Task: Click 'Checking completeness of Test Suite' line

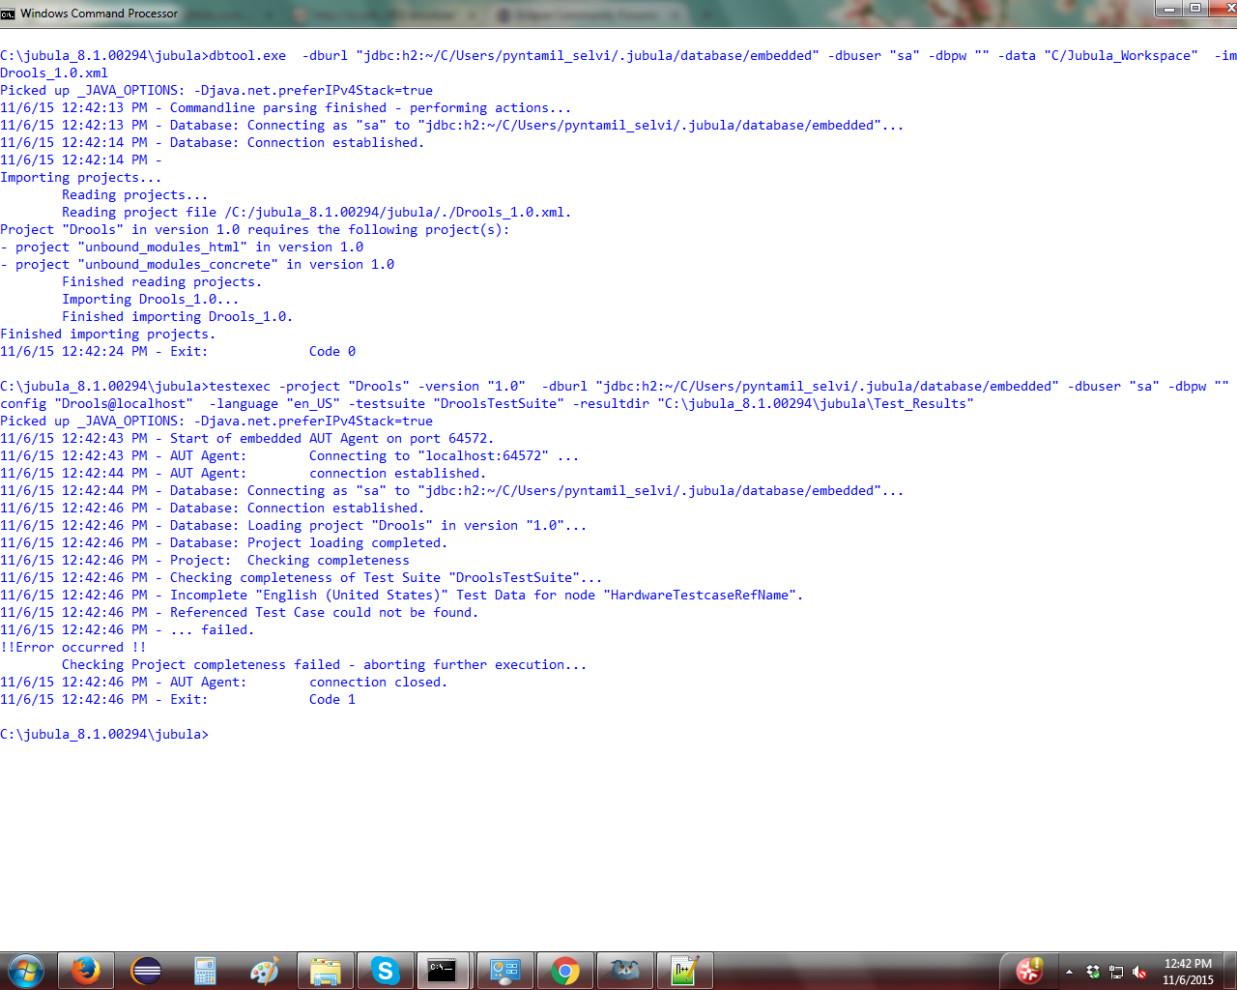Action: pos(302,578)
